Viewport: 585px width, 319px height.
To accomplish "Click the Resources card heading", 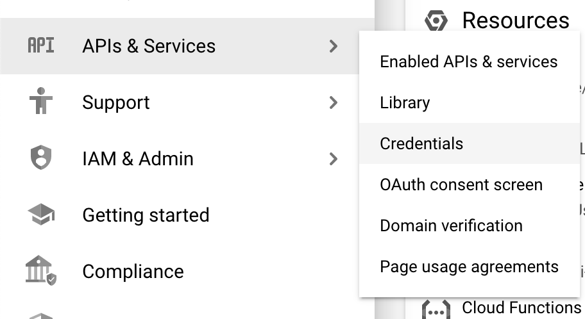I will [x=516, y=20].
